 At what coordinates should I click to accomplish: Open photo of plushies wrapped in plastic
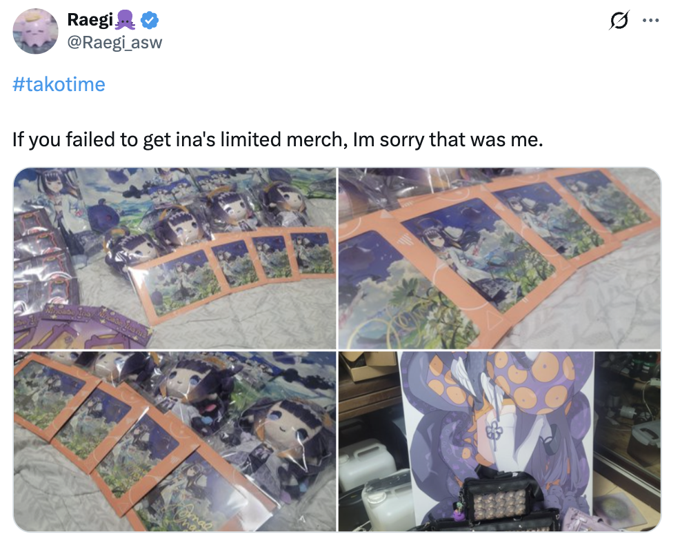(174, 442)
